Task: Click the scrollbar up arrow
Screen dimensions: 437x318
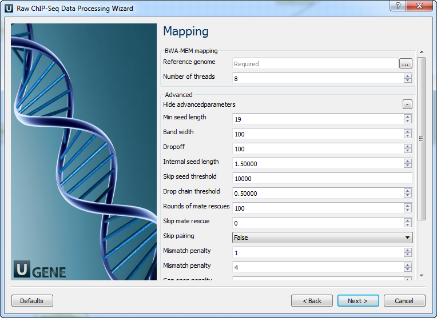Action: pyautogui.click(x=422, y=52)
